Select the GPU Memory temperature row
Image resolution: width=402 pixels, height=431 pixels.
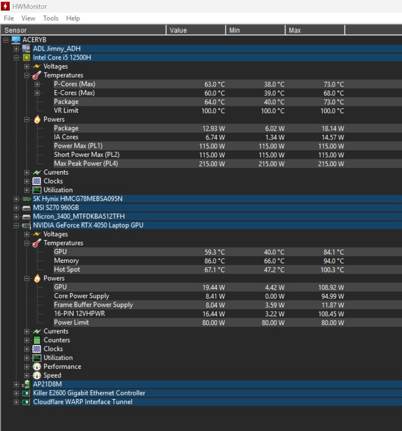228,261
